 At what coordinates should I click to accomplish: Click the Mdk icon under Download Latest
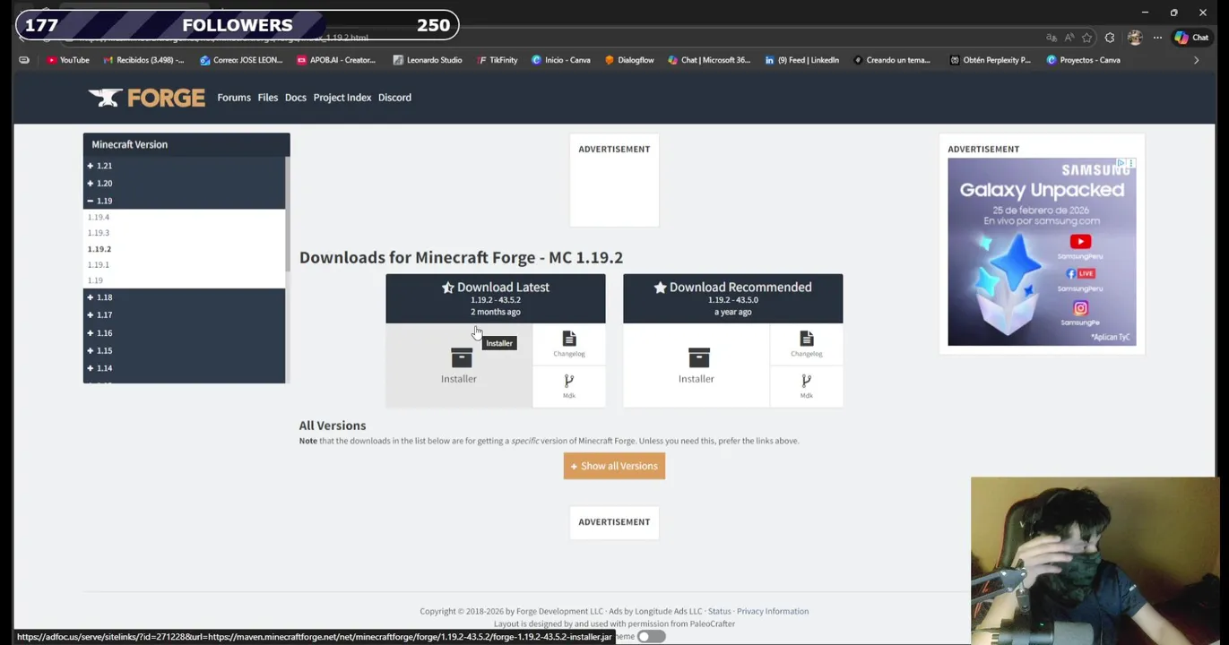click(x=569, y=382)
